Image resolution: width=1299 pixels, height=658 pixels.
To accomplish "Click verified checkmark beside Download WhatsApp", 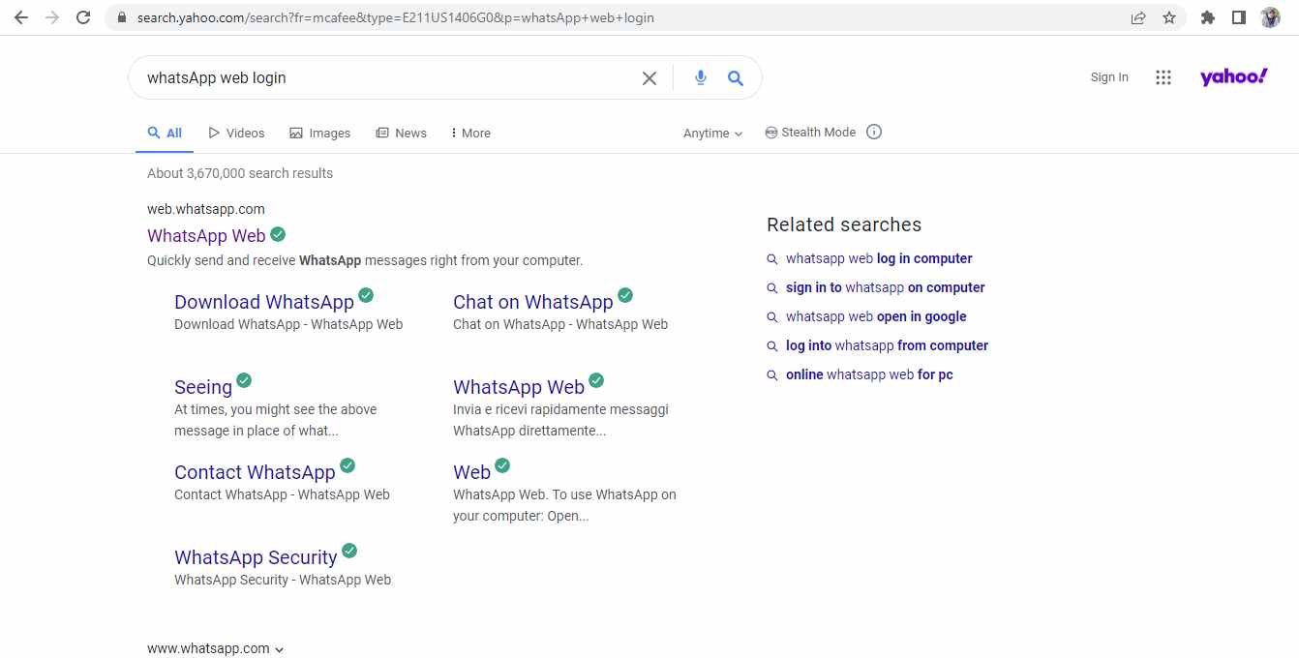I will [366, 295].
